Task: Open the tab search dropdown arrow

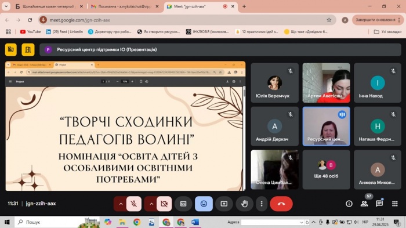Action: pos(6,6)
